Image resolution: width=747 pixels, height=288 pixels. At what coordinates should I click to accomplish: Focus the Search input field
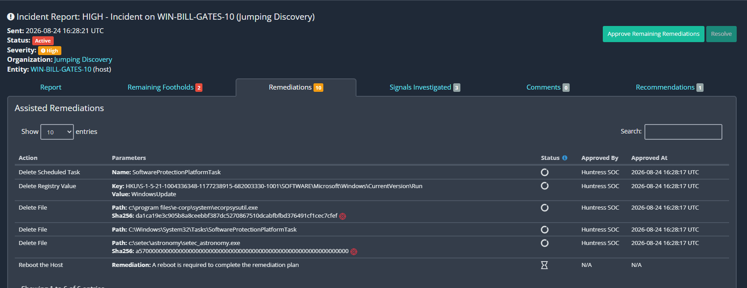683,132
